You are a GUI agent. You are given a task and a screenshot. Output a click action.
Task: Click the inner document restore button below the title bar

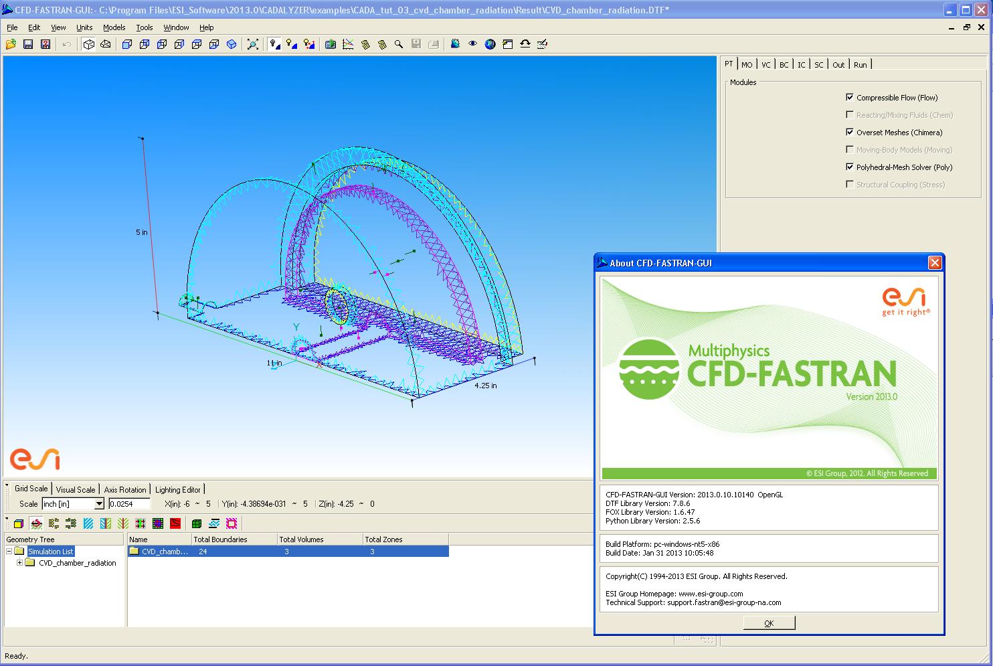coord(966,27)
